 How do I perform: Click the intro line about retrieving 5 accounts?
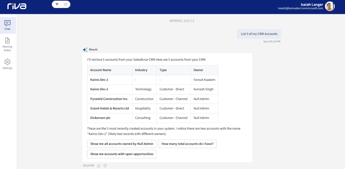click(x=146, y=59)
